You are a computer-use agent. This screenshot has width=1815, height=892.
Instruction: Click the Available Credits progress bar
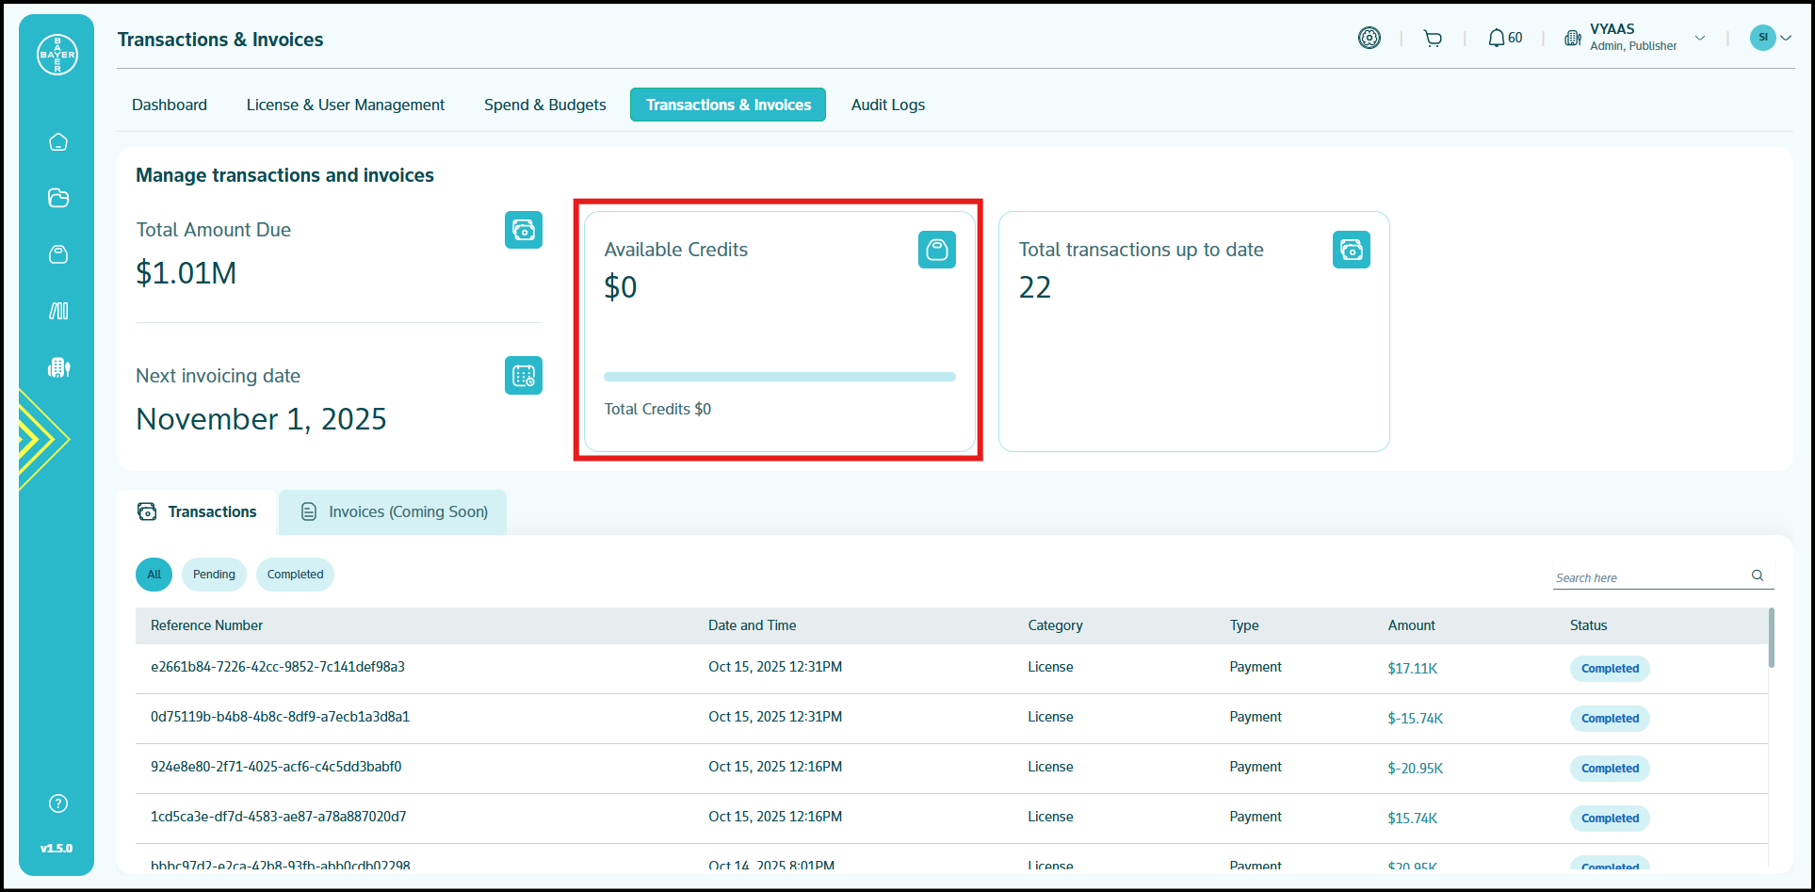coord(779,377)
